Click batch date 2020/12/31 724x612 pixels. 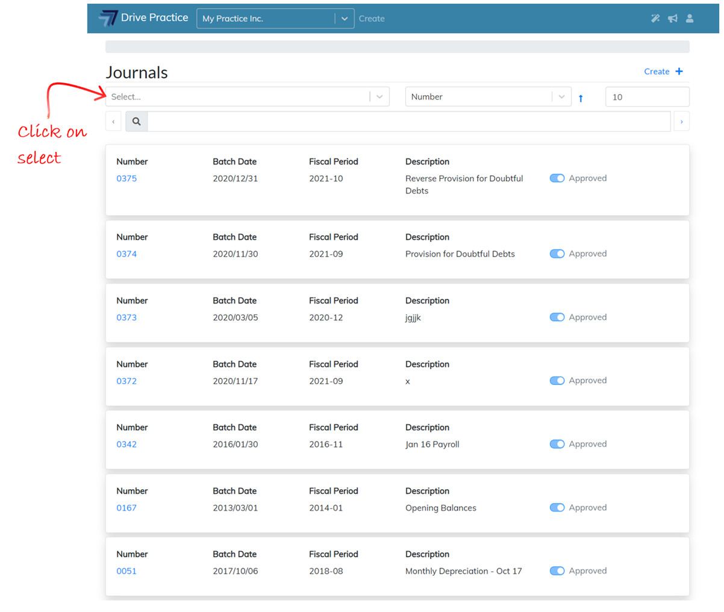pyautogui.click(x=236, y=178)
